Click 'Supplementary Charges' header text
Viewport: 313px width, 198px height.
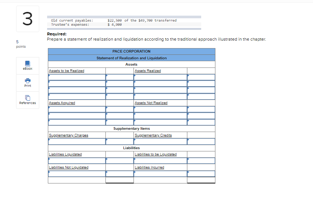pyautogui.click(x=68, y=135)
